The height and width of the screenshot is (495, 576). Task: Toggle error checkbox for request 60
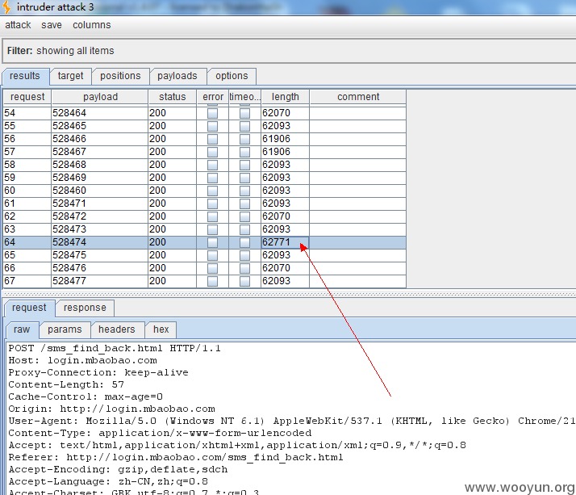pyautogui.click(x=212, y=191)
